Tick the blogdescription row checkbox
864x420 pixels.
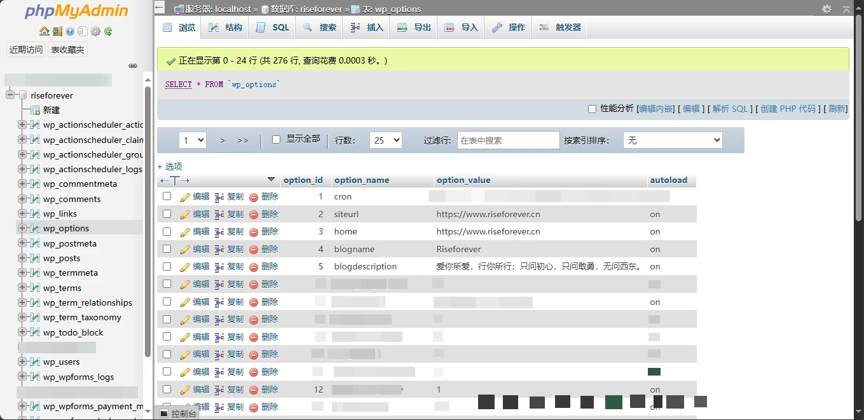[x=167, y=266]
